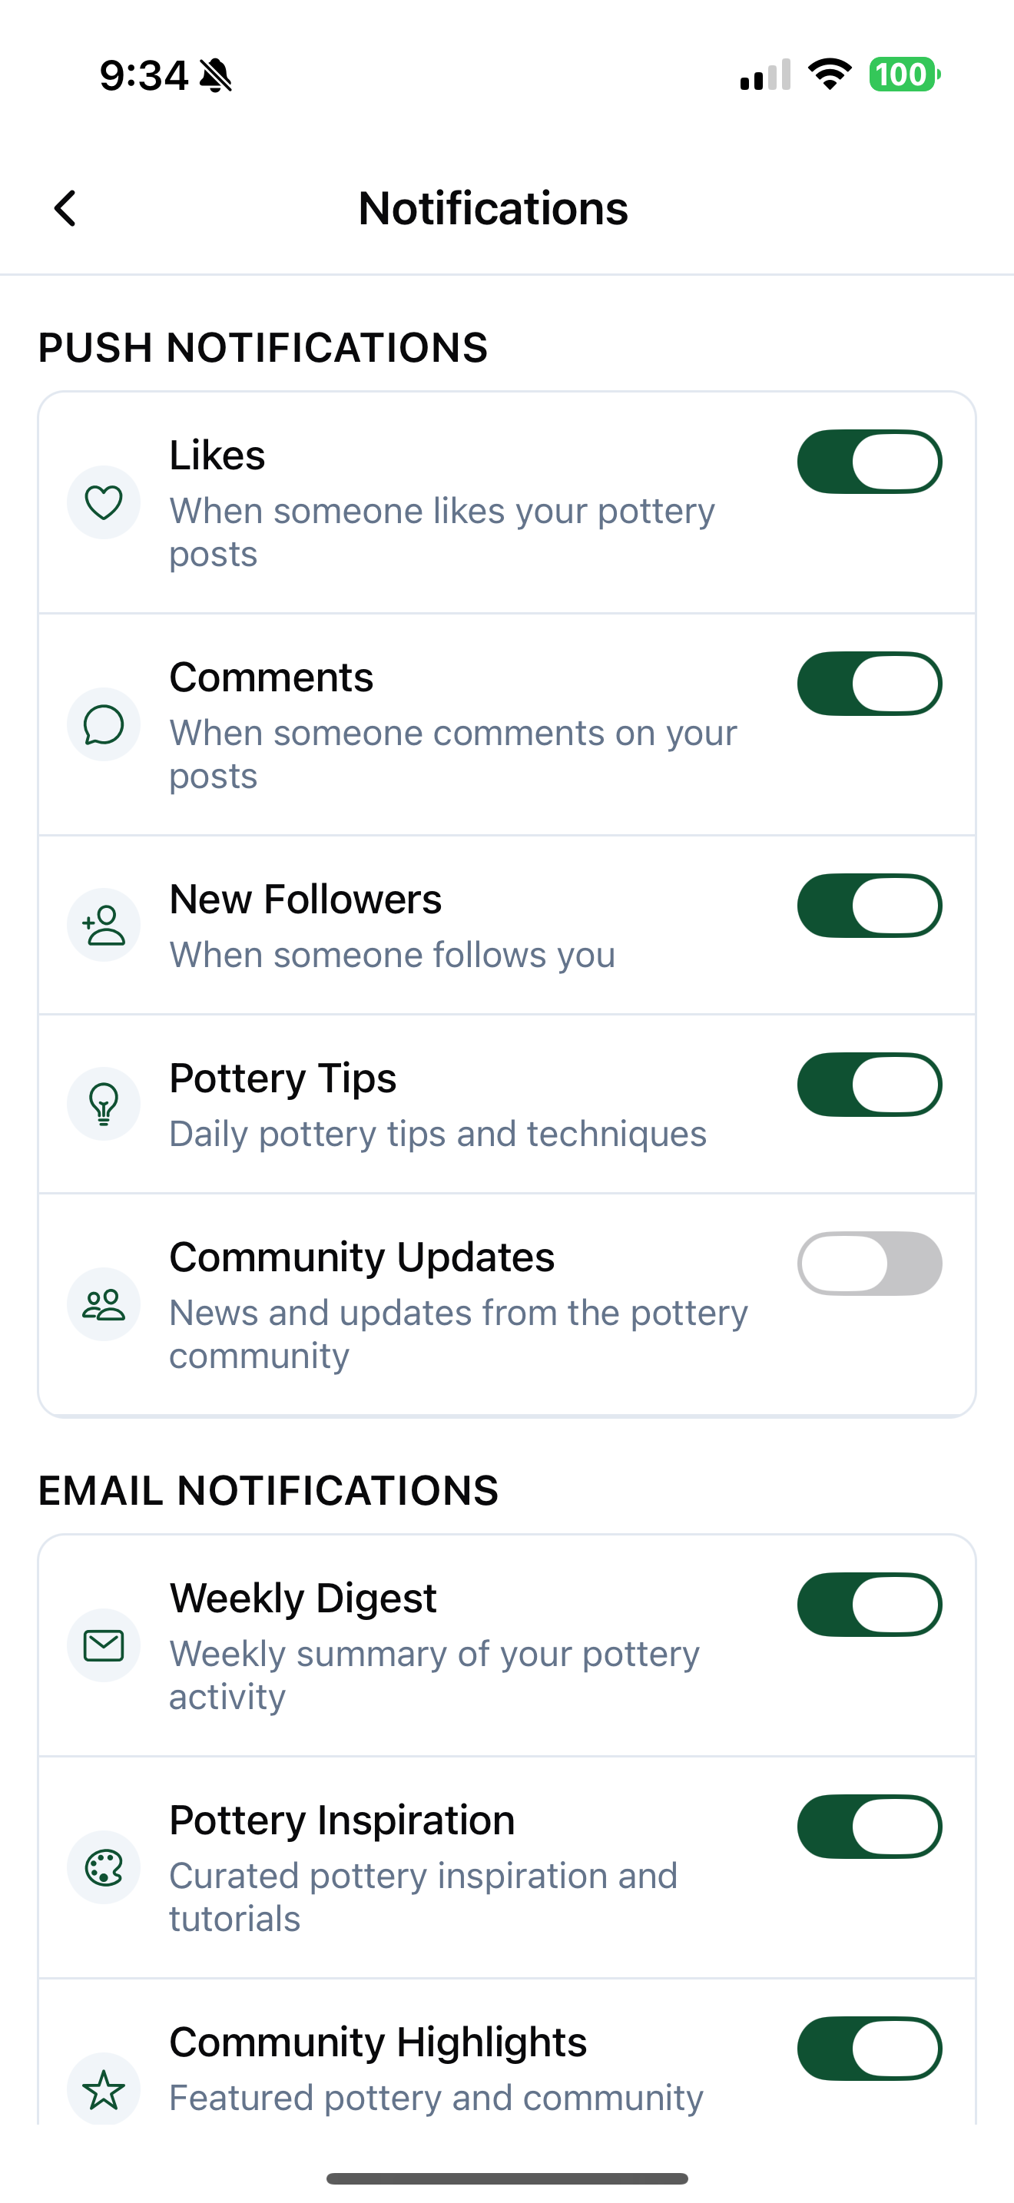Tap the Wi-Fi status bar icon
The height and width of the screenshot is (2203, 1014).
coord(830,75)
